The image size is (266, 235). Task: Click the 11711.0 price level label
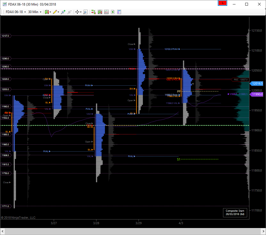6,206
